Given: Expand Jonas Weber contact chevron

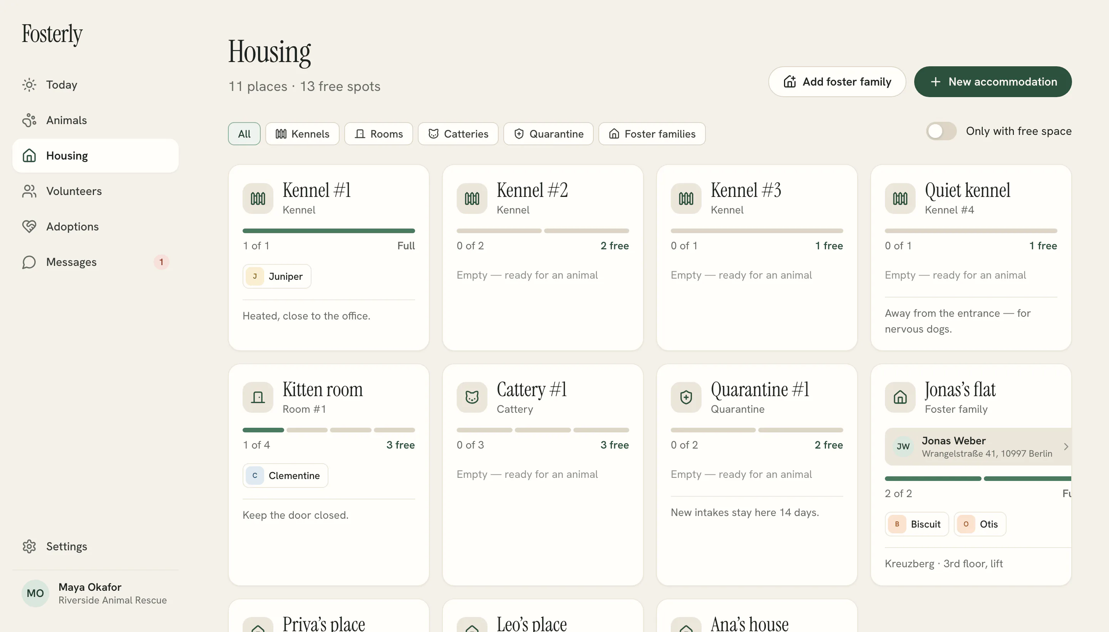Looking at the screenshot, I should click(1065, 447).
